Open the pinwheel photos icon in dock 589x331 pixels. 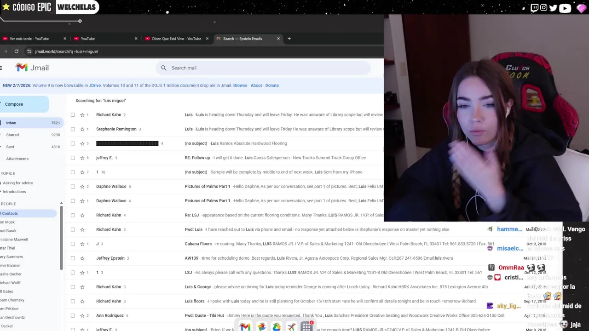coord(261,327)
